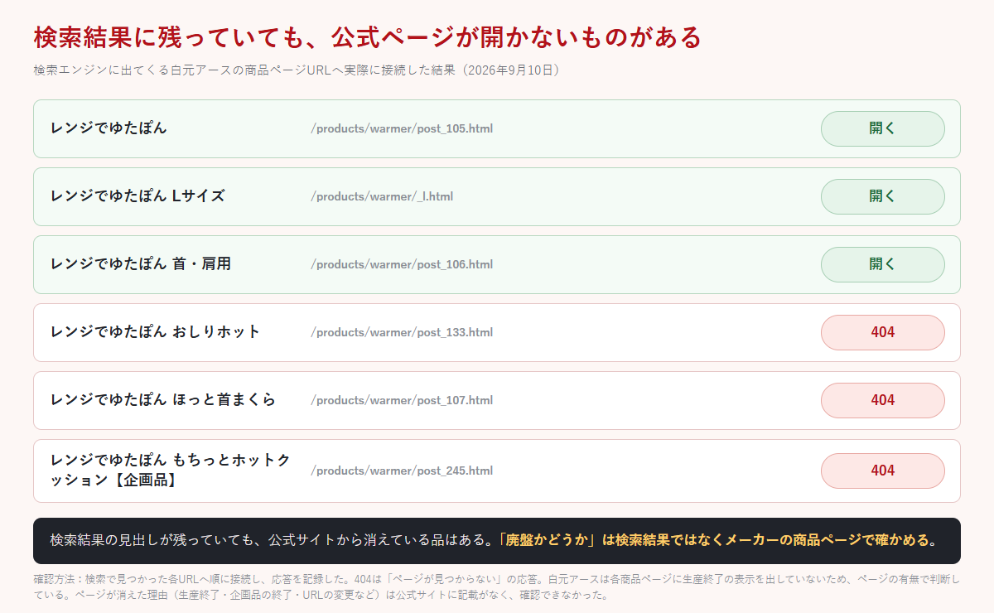
Task: Click 404 badge for おしりホット row
Action: tap(882, 332)
